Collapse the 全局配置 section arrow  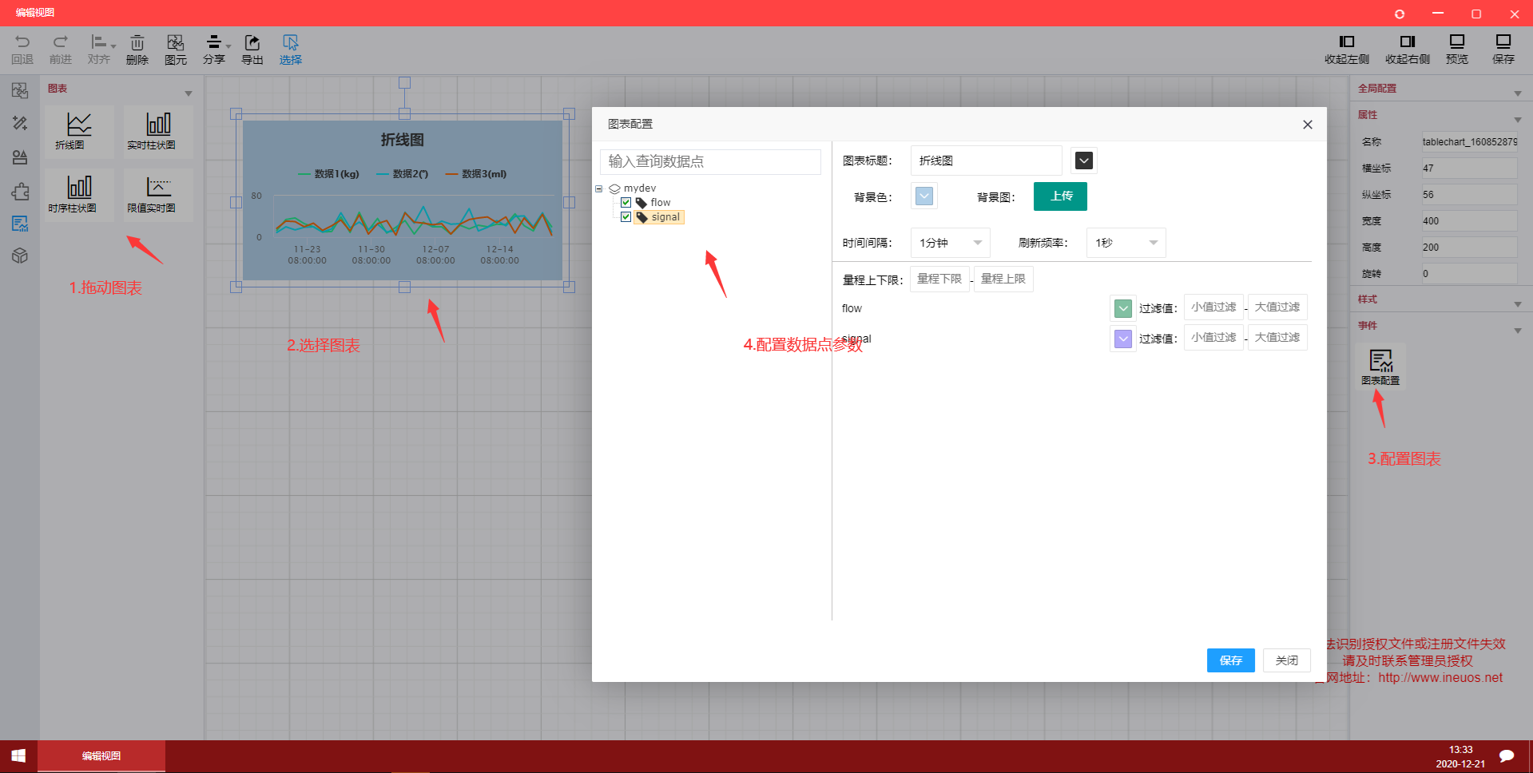pyautogui.click(x=1518, y=93)
